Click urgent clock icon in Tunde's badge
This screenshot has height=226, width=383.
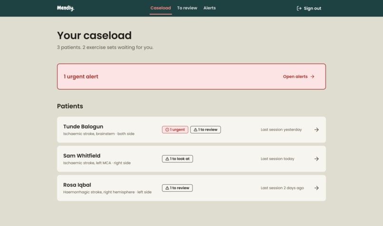pyautogui.click(x=167, y=130)
